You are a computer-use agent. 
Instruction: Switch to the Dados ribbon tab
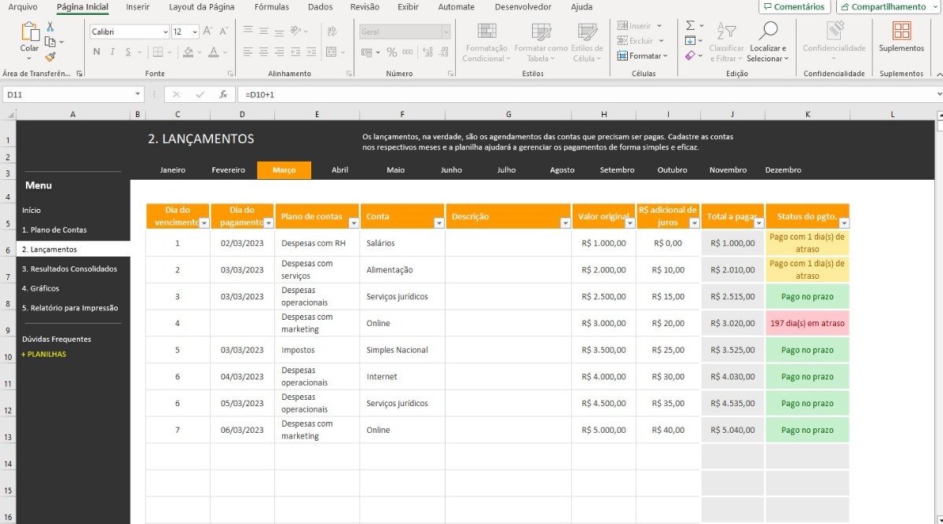pos(320,7)
